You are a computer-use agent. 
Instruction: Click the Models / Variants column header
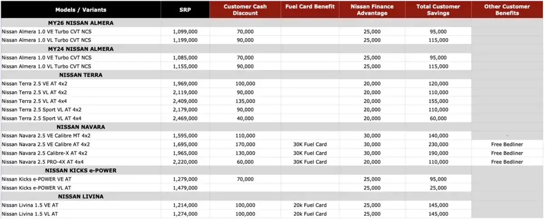(x=81, y=10)
